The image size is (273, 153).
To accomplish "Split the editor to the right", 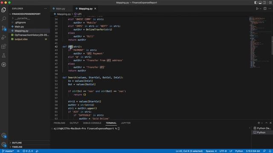I will 265,8.
